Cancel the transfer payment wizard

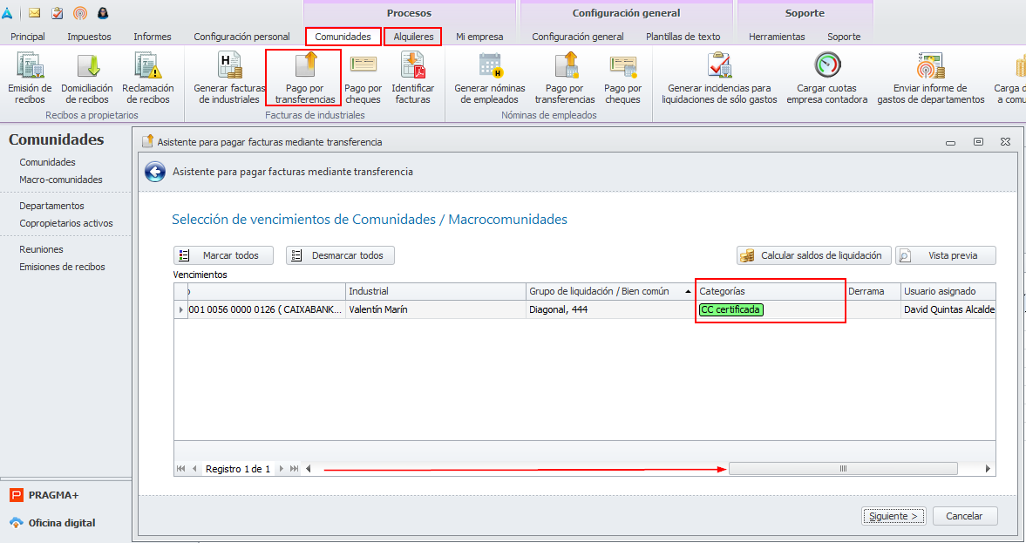(965, 516)
